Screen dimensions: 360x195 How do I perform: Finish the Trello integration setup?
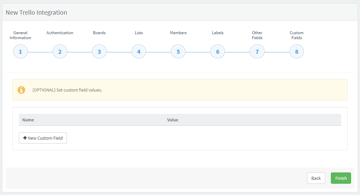click(341, 178)
